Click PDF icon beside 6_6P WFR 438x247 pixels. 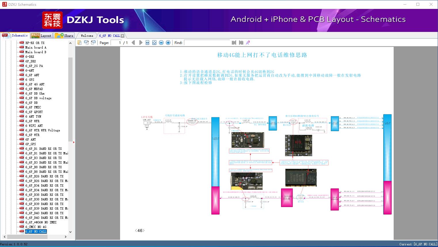(x=22, y=121)
